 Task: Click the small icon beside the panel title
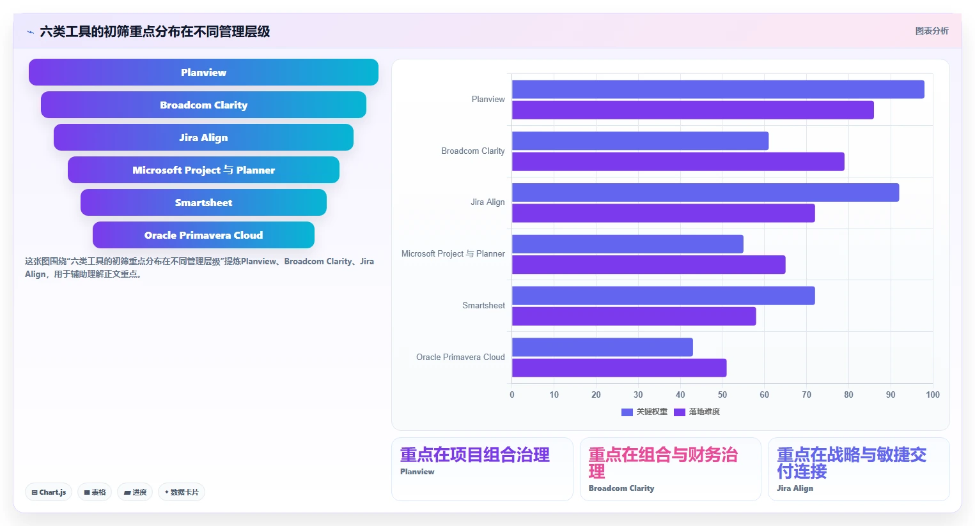[30, 32]
